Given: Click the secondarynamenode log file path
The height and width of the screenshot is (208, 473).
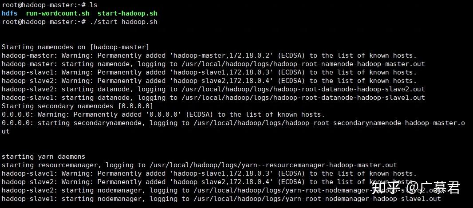Looking at the screenshot, I should [329, 123].
